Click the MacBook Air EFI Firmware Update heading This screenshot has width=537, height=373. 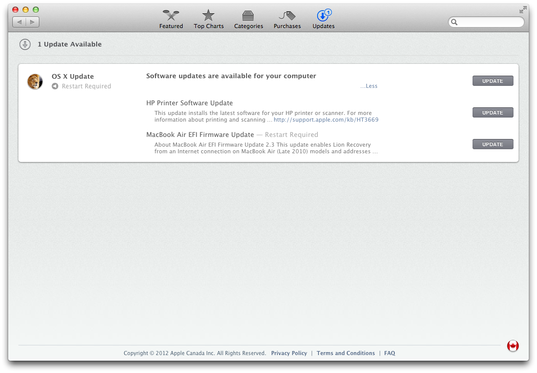(200, 134)
